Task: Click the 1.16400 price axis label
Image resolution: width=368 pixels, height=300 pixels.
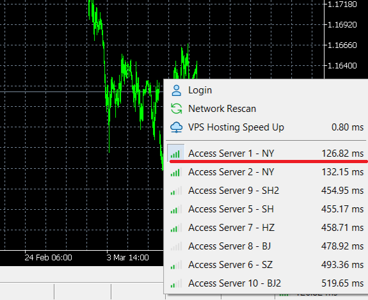Action: click(x=342, y=65)
